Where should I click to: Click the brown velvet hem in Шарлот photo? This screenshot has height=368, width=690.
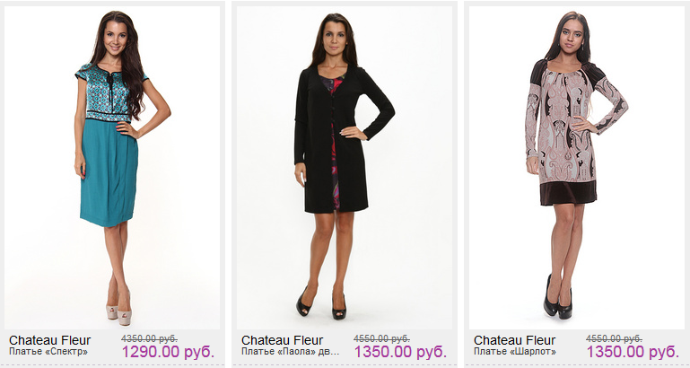pyautogui.click(x=568, y=192)
